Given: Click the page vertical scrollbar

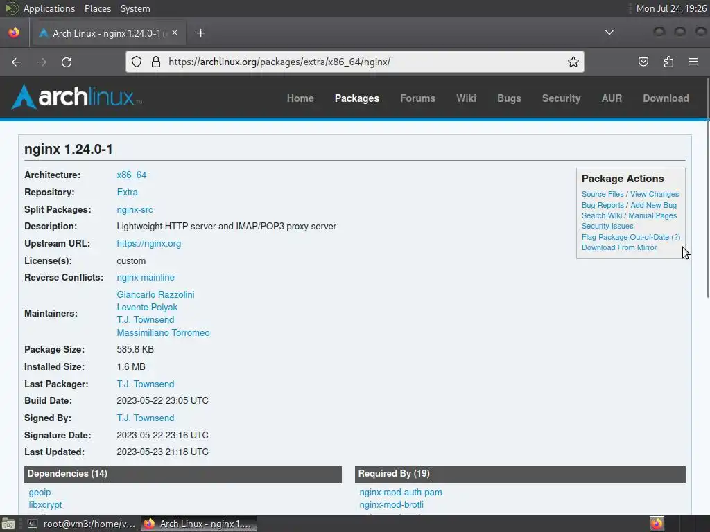Looking at the screenshot, I should (x=708, y=188).
